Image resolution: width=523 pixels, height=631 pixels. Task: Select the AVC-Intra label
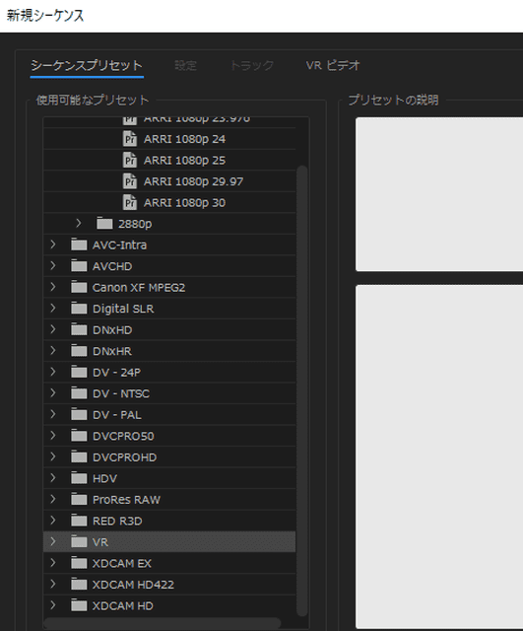coord(119,245)
